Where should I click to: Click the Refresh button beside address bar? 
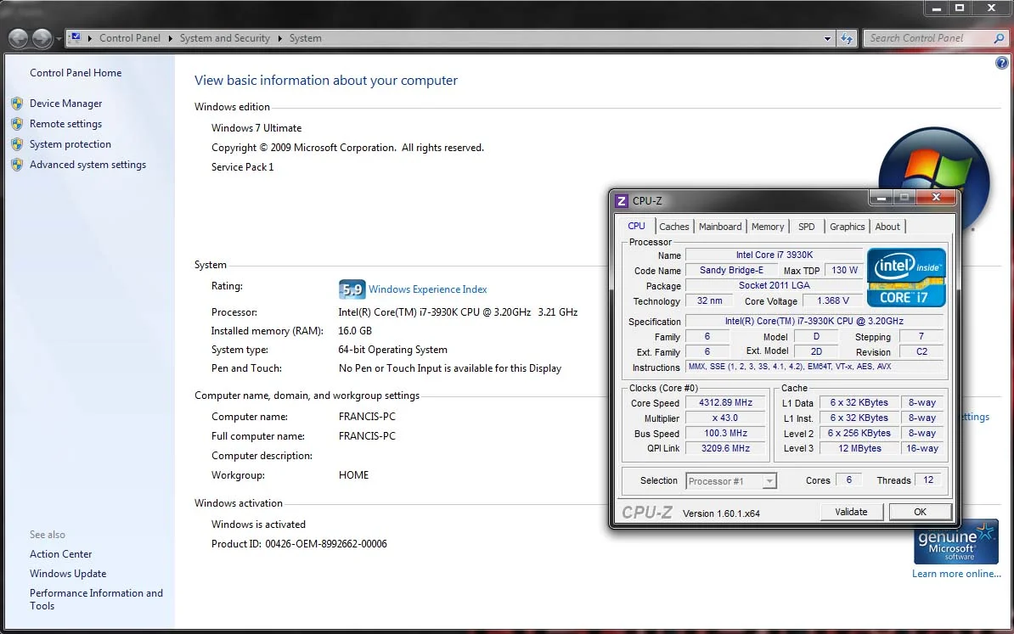coord(847,39)
